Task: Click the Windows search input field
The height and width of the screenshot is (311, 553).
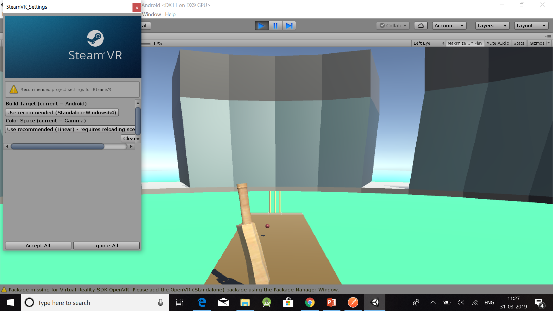Action: (86, 303)
